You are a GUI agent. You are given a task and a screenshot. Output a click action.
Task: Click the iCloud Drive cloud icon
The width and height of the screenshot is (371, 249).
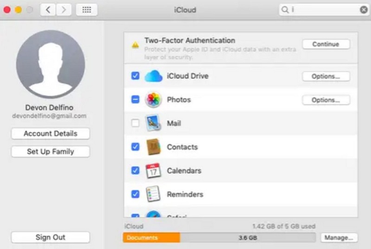pyautogui.click(x=154, y=76)
